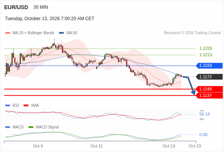Click the MACD value 0.00
224x152 pixels.
click(203, 135)
